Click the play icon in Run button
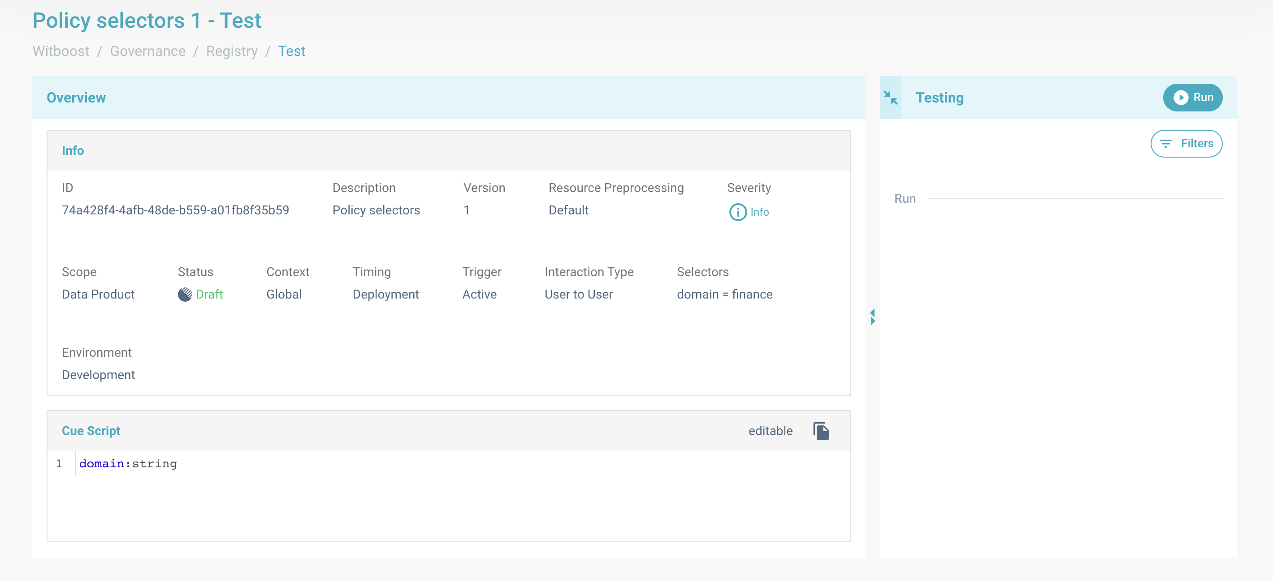Image resolution: width=1273 pixels, height=581 pixels. (x=1181, y=98)
